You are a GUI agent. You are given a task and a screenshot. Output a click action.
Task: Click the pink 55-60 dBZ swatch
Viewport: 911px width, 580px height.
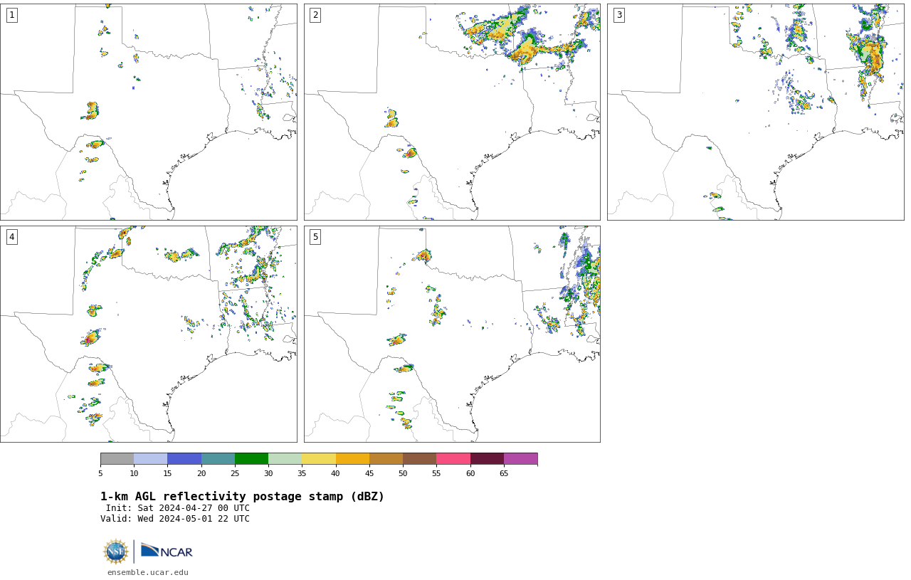pyautogui.click(x=453, y=458)
